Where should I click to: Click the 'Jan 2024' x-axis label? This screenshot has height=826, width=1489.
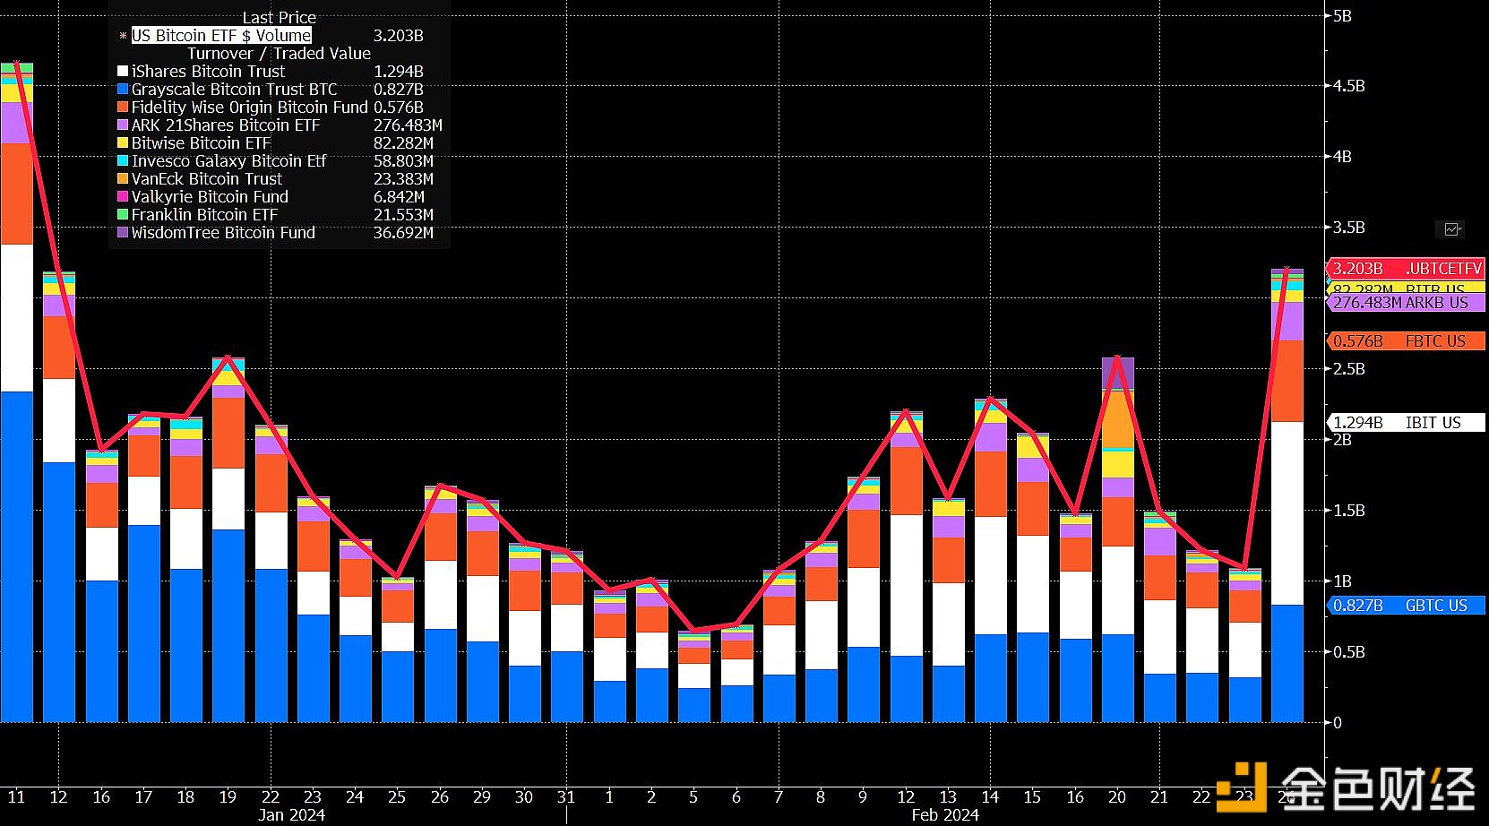tap(291, 815)
